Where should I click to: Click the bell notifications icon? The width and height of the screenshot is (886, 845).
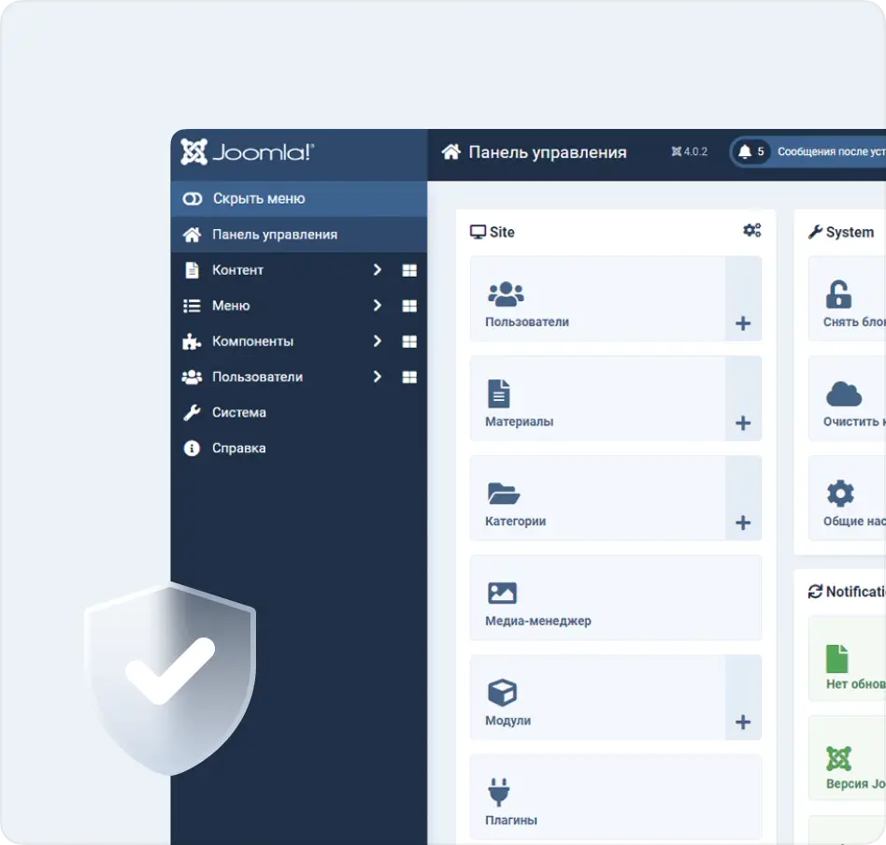coord(746,151)
